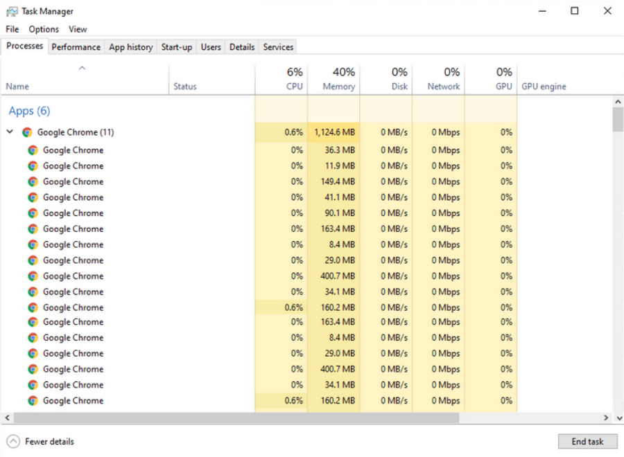Click 0 Mbps network cell in Google Chrome (11) row
624x457 pixels.
[x=439, y=132]
